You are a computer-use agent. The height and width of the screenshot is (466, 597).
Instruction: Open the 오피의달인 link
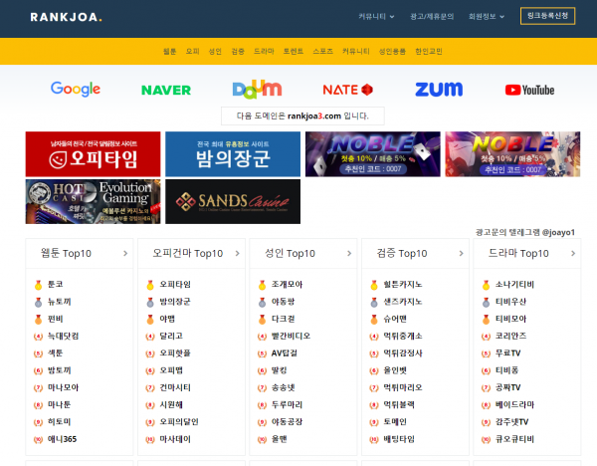click(179, 422)
